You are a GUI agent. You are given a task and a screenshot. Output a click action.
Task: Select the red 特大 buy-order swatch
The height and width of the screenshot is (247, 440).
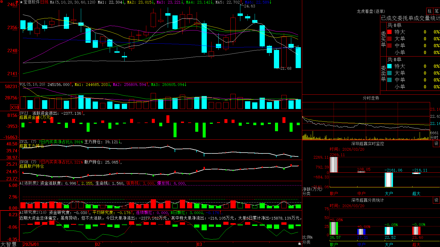389,32
